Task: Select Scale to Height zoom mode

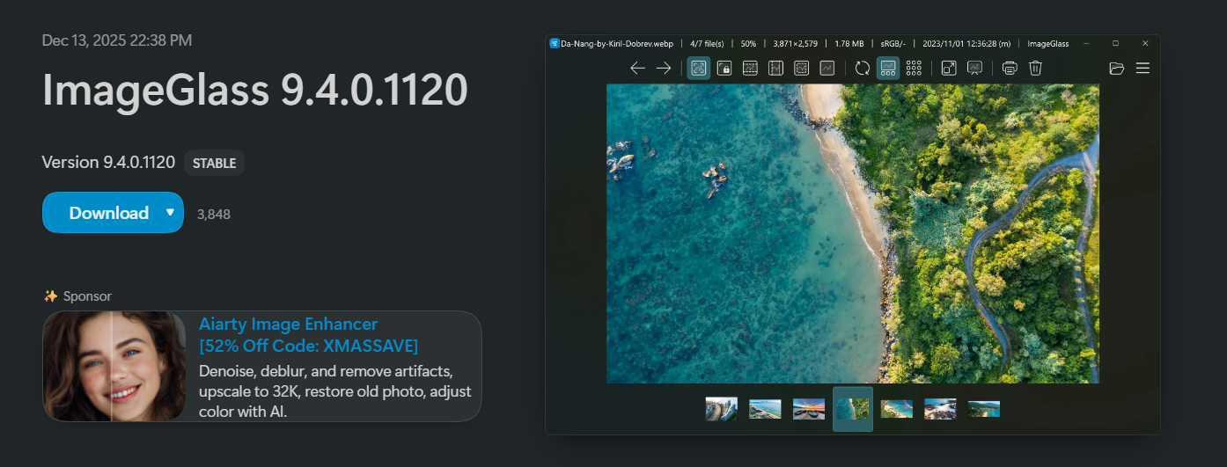Action: (x=775, y=68)
